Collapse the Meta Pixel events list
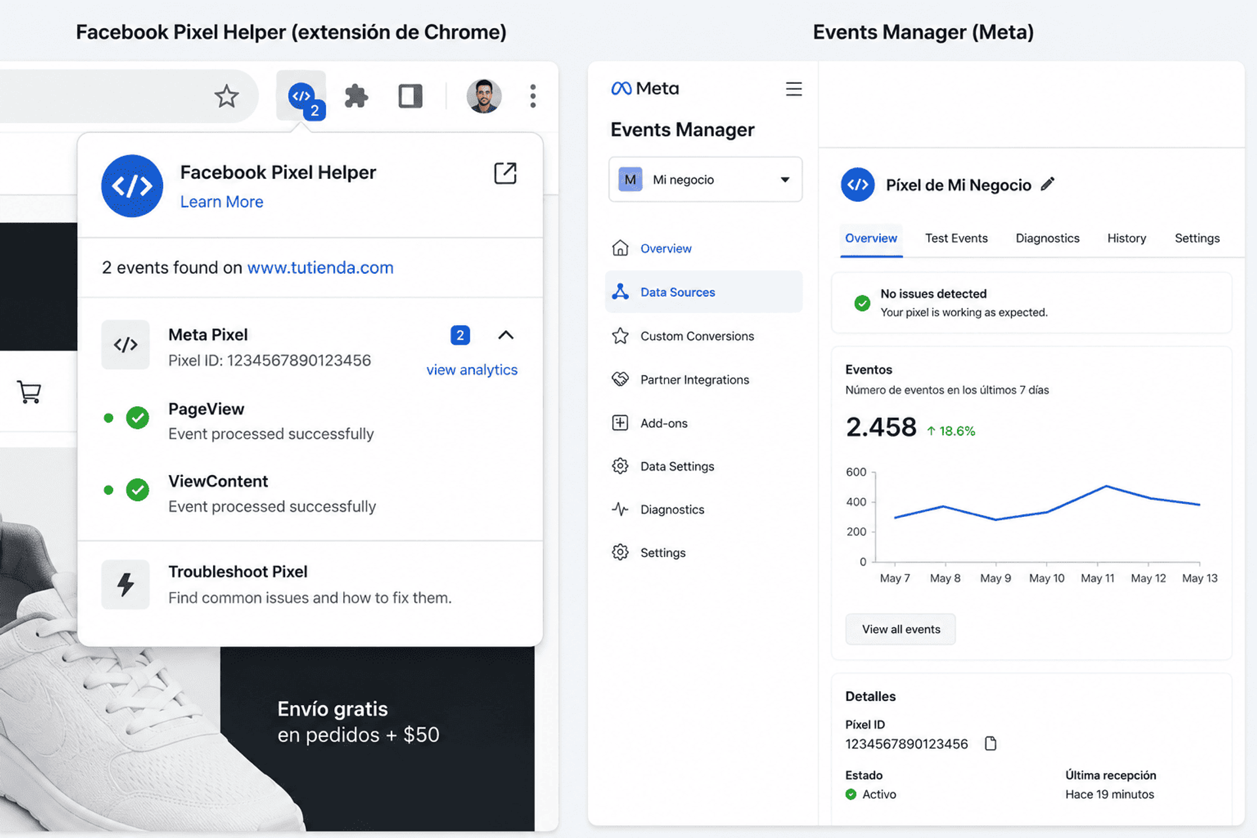1257x838 pixels. tap(506, 335)
